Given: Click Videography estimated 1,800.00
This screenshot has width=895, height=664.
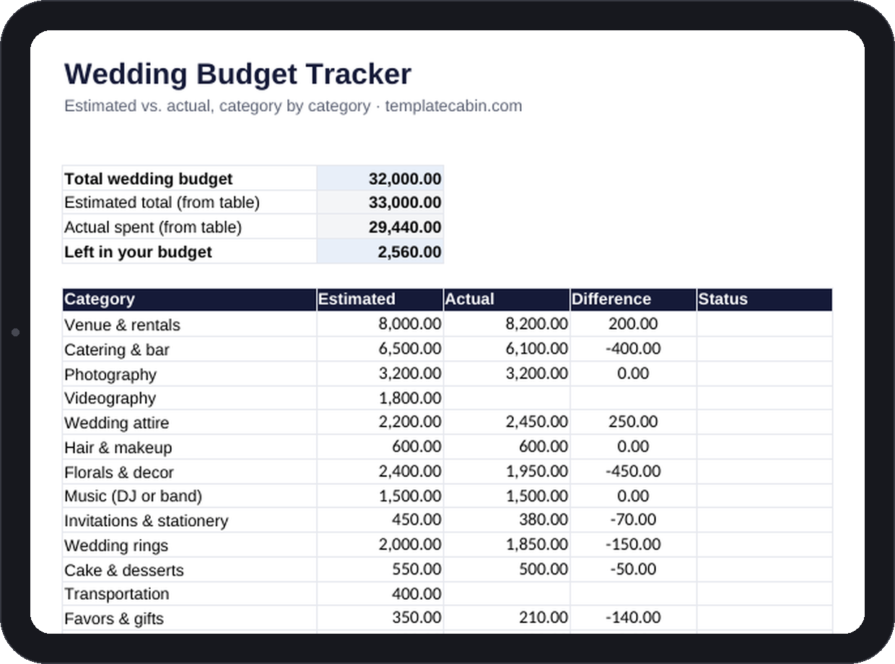Looking at the screenshot, I should (380, 398).
